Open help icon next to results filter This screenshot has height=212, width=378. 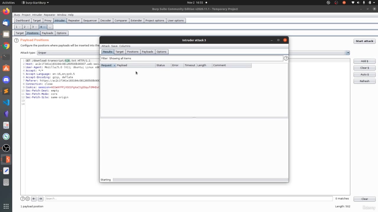point(286,58)
